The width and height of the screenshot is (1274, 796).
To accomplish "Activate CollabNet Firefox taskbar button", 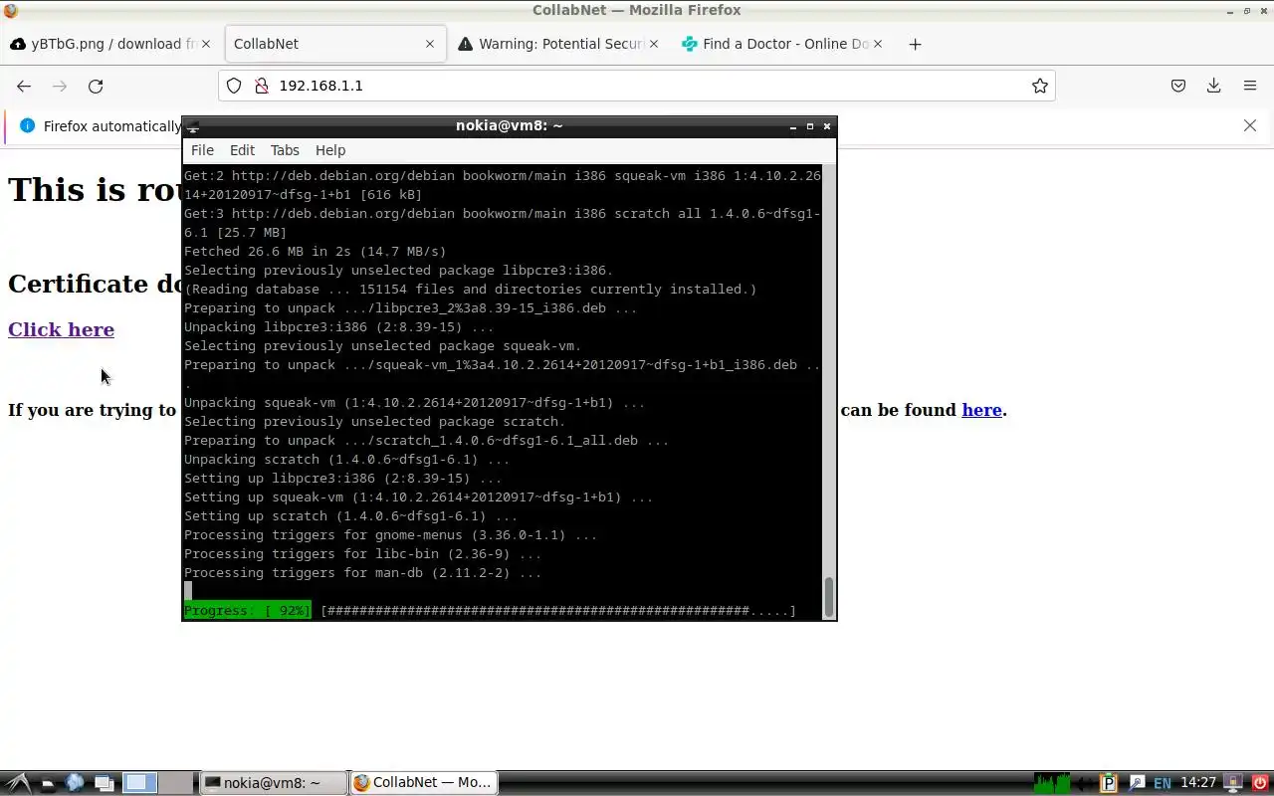I will 424,783.
